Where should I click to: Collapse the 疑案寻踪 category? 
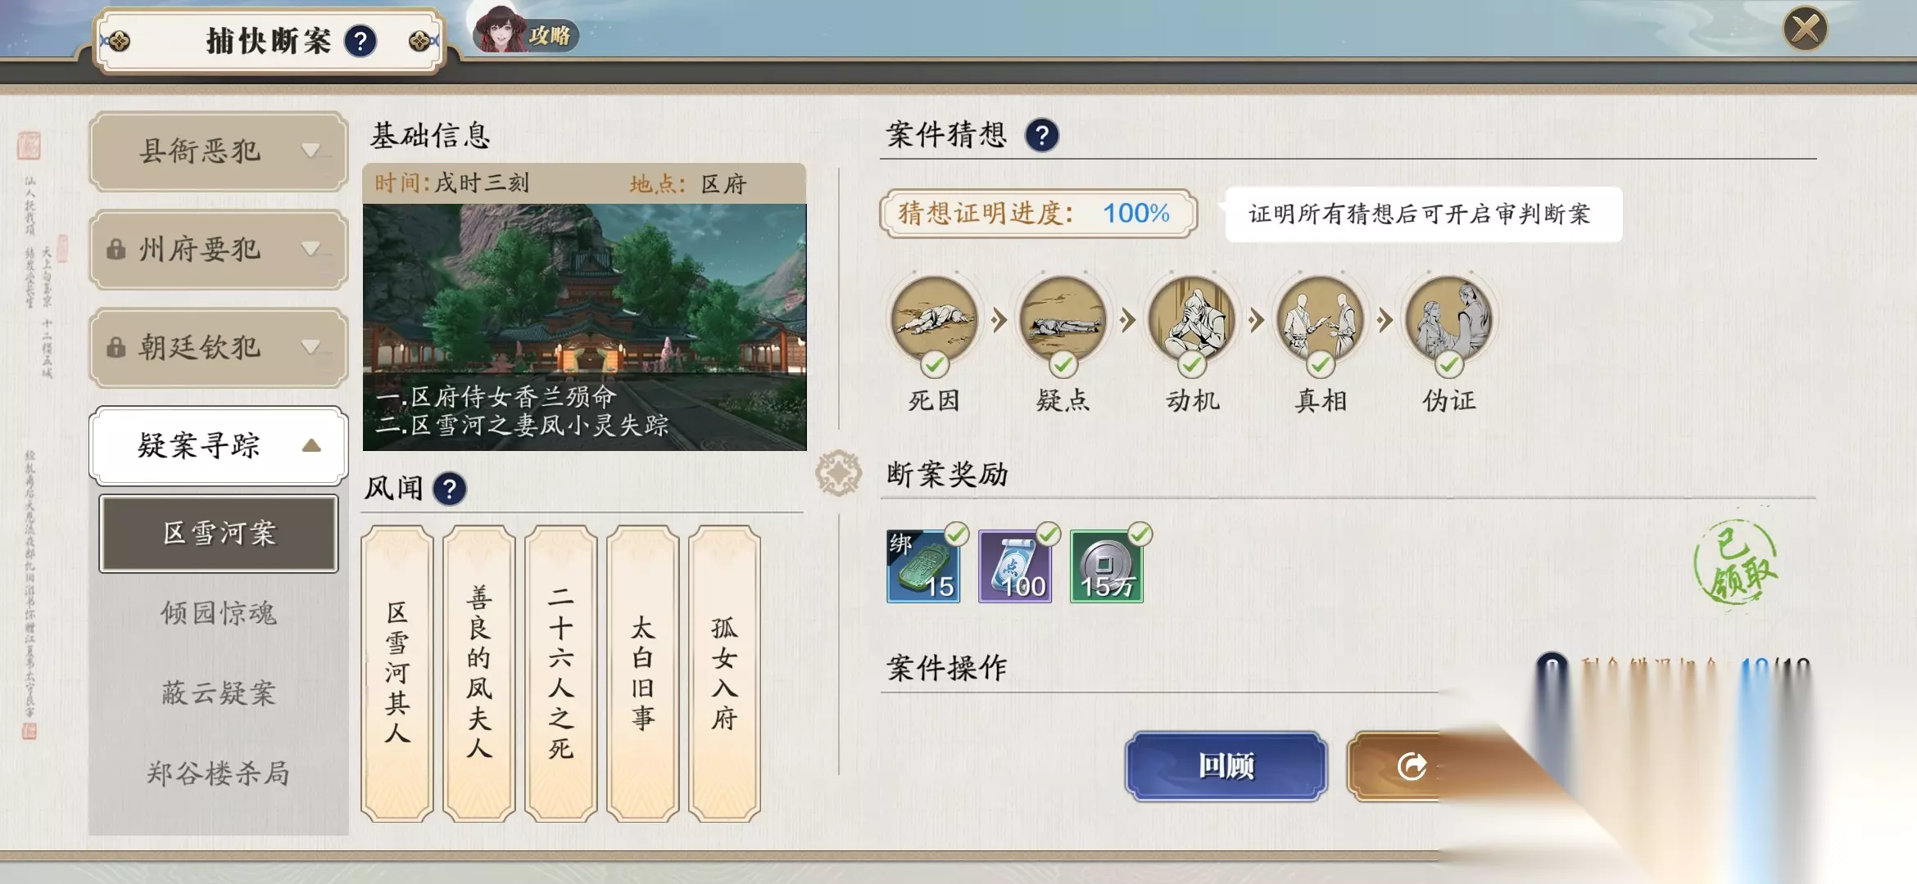[x=218, y=446]
